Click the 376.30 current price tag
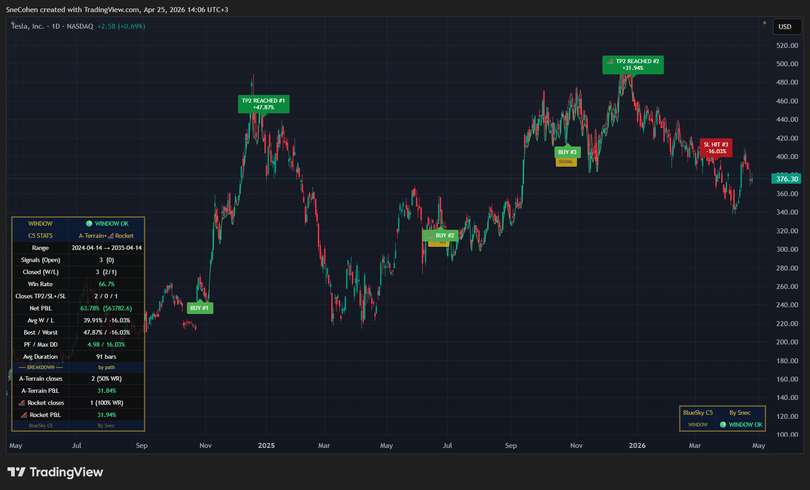This screenshot has height=490, width=810. [787, 178]
